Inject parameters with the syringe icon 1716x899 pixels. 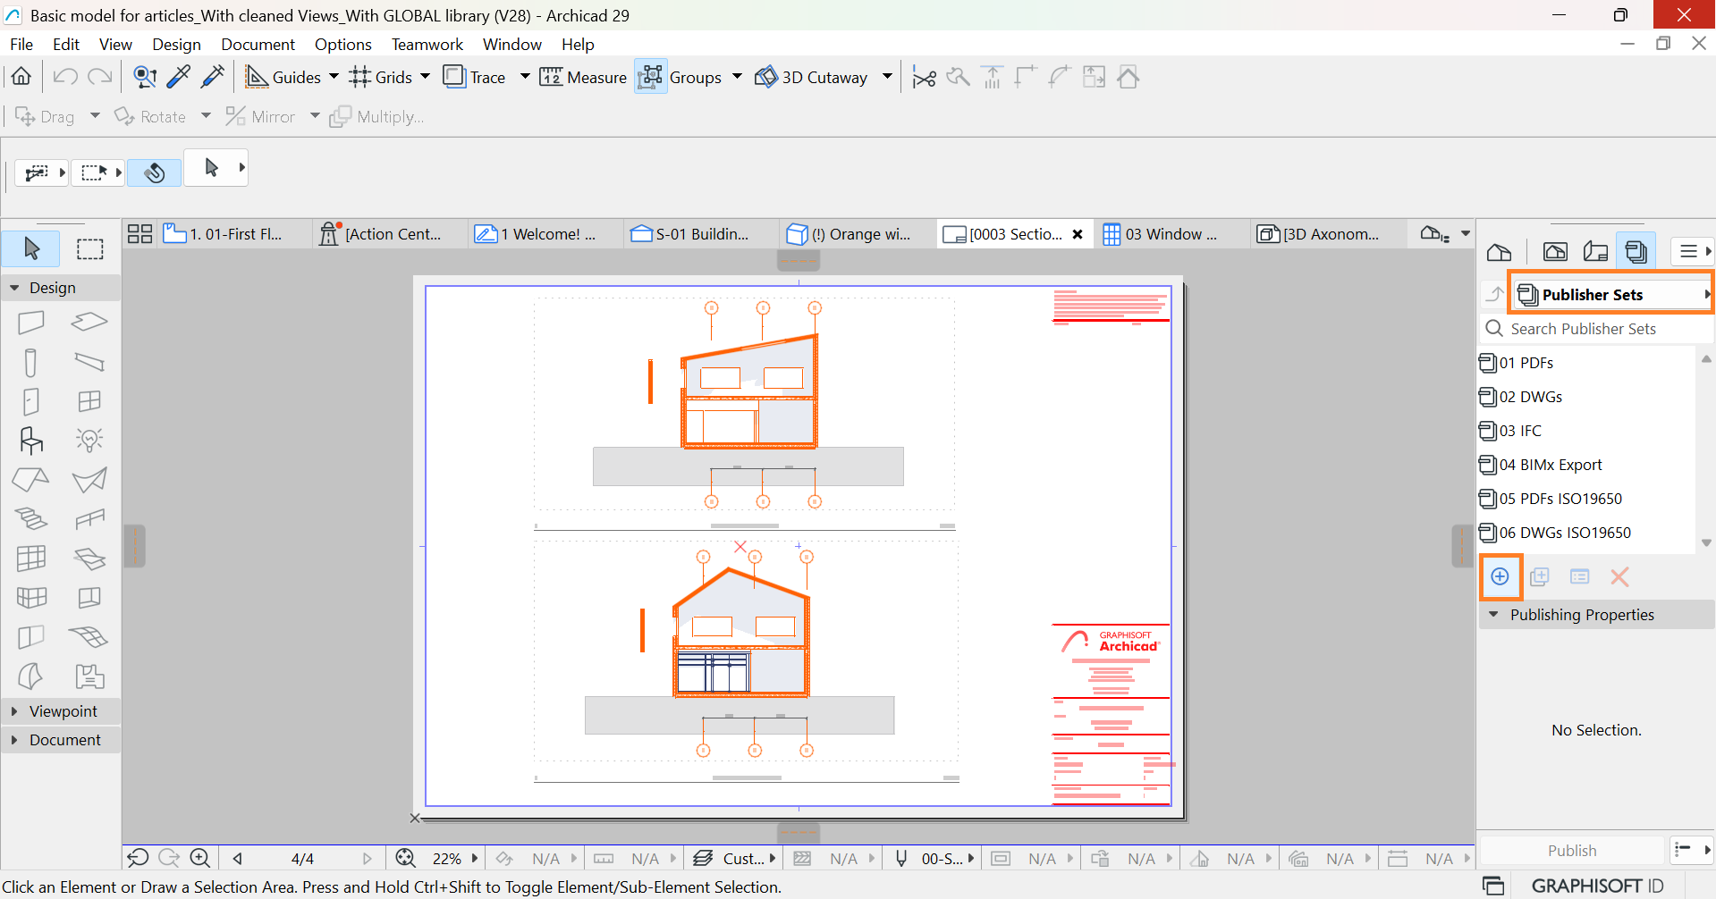[x=213, y=77]
